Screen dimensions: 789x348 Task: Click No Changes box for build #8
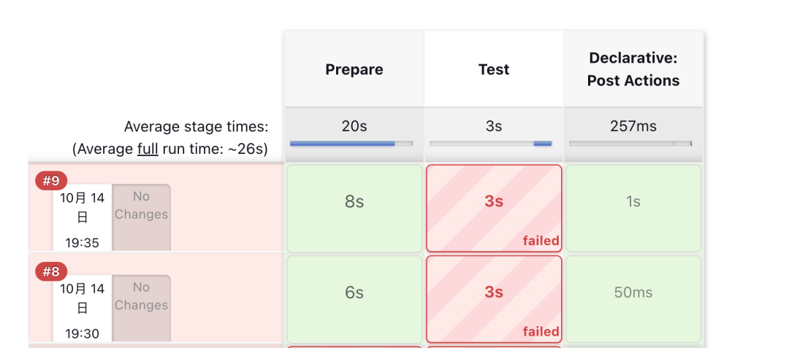click(x=142, y=309)
